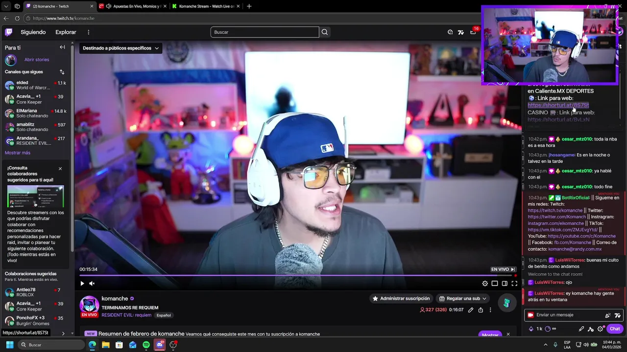Dismiss the Resumen de febrero banner

(508, 334)
